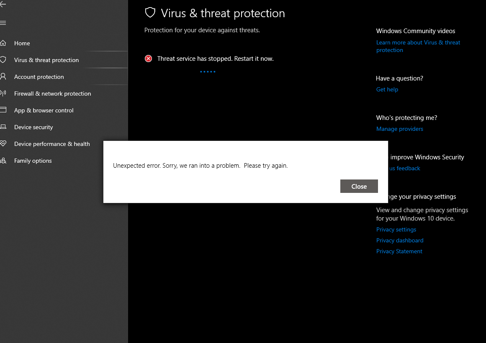The image size is (486, 343).
Task: Visit the Privacy dashboard link
Action: point(400,240)
